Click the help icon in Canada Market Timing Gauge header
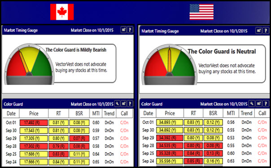 [x=130, y=30]
